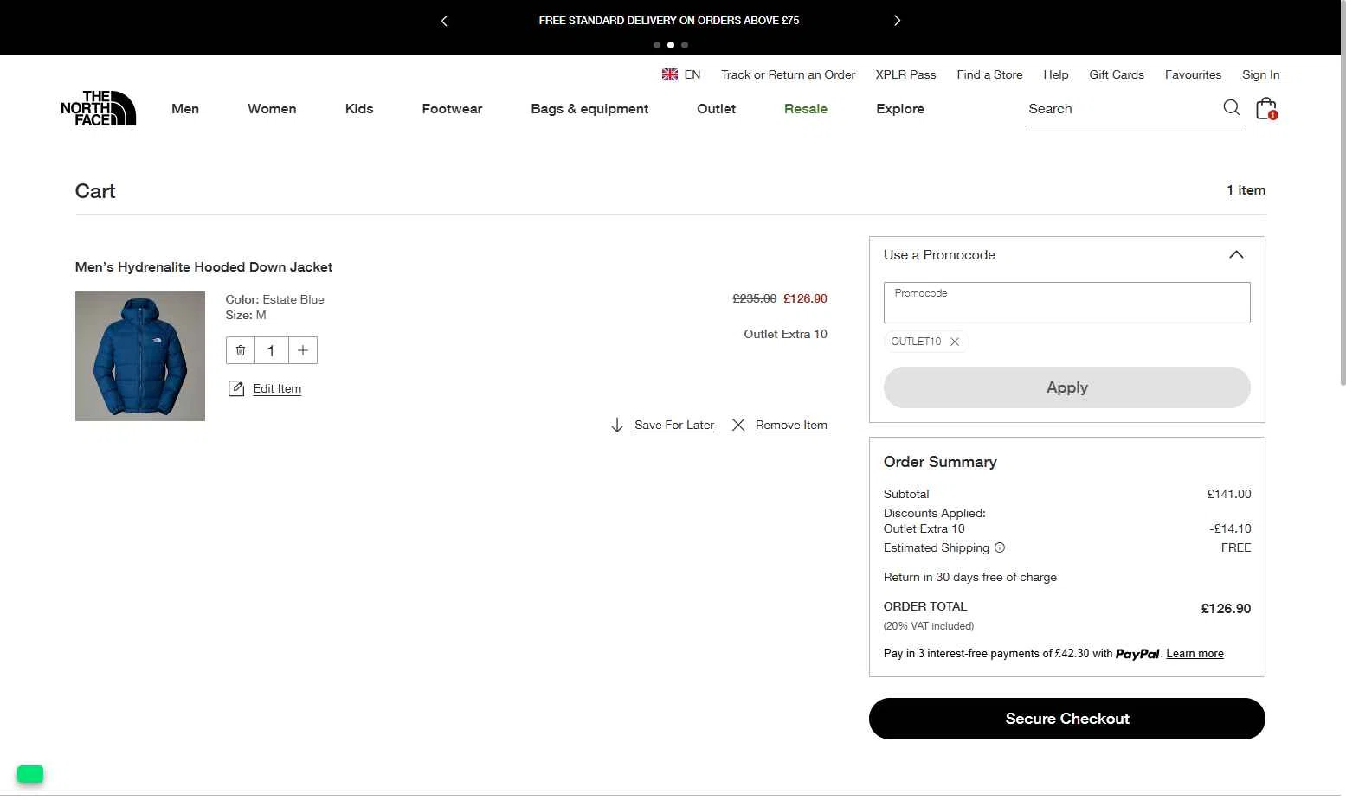Open Men's Hydrenalite Hooded Down Jacket title
The width and height of the screenshot is (1346, 800).
coord(203,267)
